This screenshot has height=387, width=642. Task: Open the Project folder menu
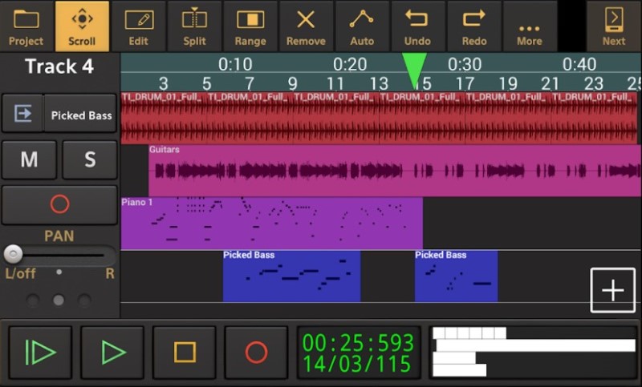[x=26, y=26]
